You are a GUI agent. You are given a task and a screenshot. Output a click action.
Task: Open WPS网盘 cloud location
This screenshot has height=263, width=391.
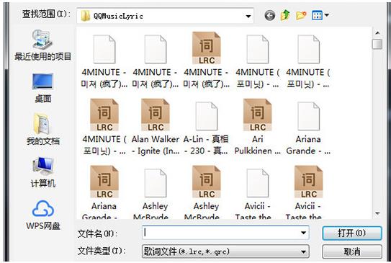43,215
